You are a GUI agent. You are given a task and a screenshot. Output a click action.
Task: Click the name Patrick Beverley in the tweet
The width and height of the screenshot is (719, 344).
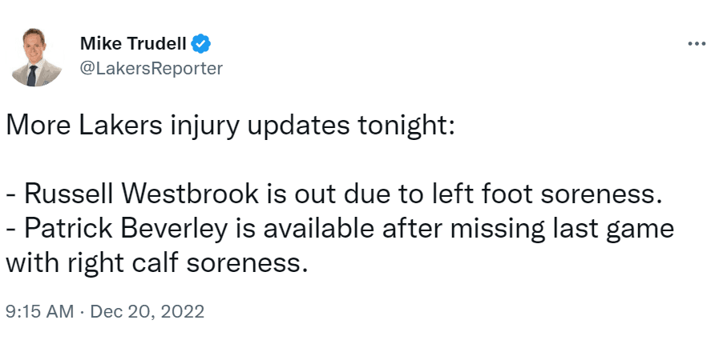[126, 229]
